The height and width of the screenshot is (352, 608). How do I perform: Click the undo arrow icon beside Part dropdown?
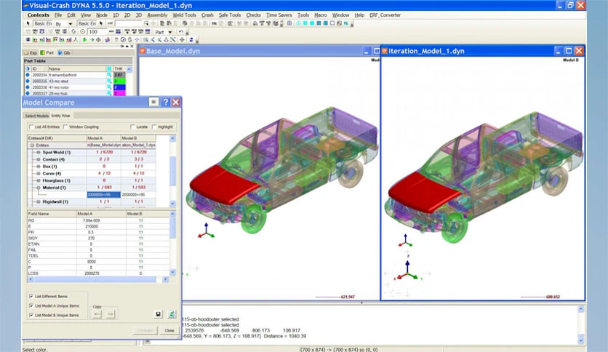coord(181,32)
